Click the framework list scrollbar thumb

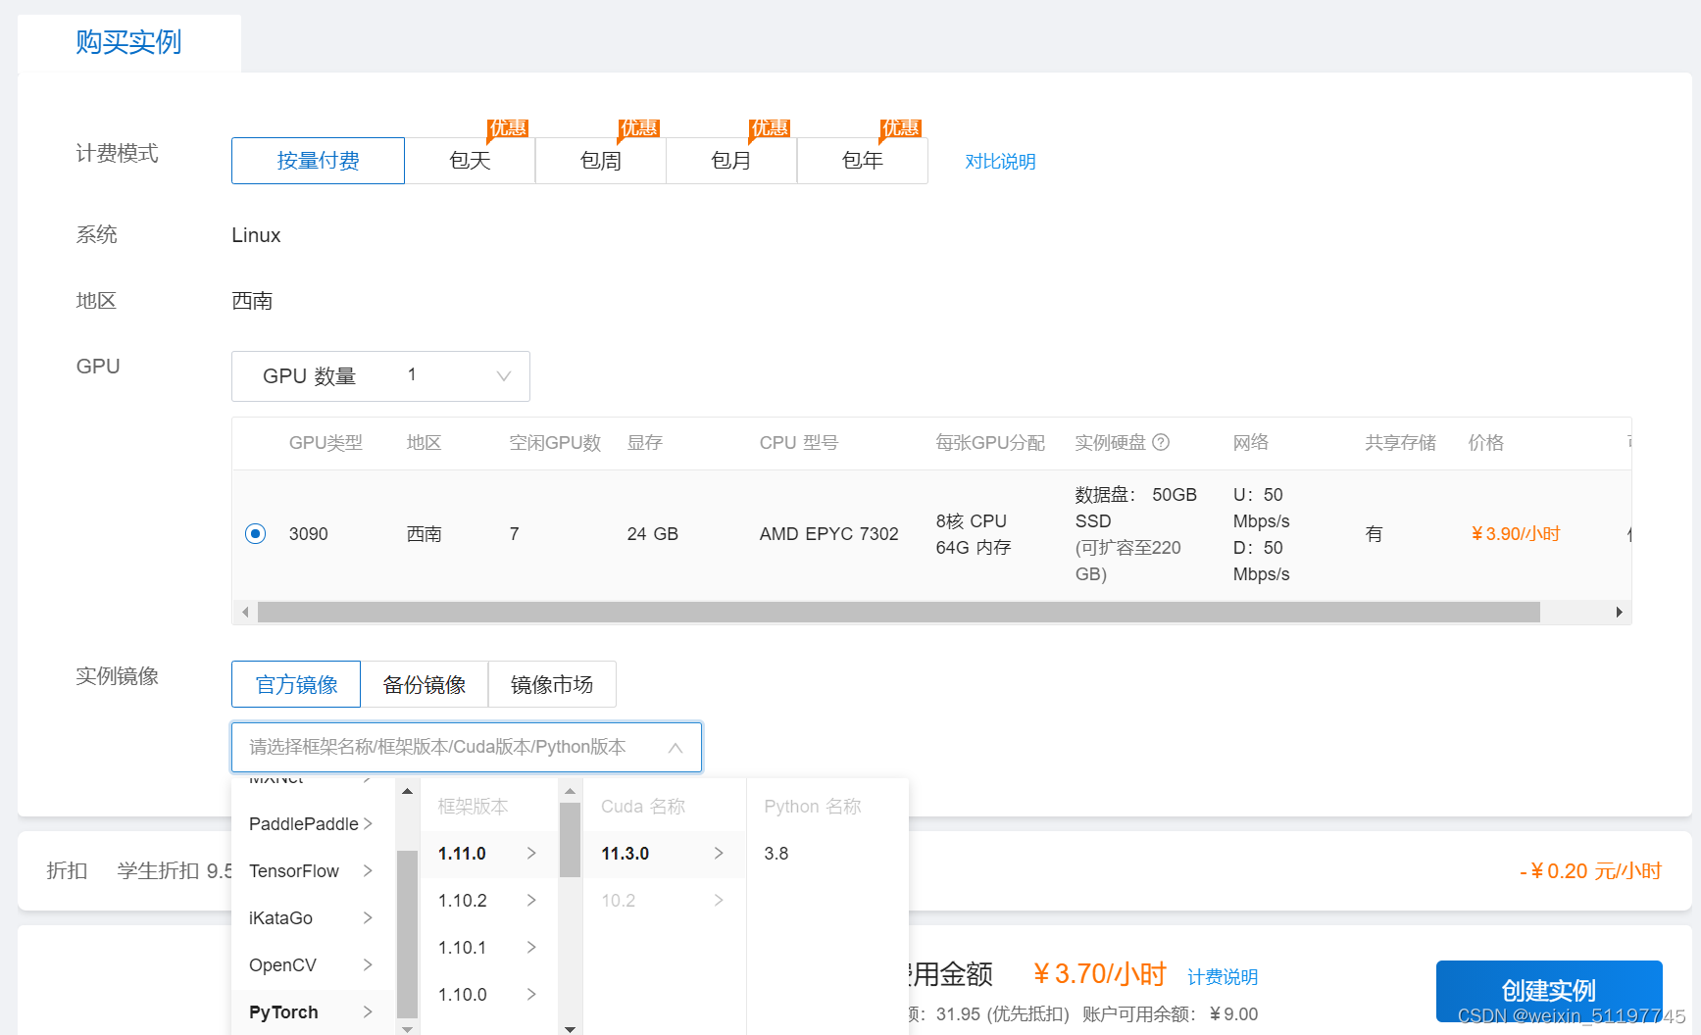pyautogui.click(x=408, y=934)
